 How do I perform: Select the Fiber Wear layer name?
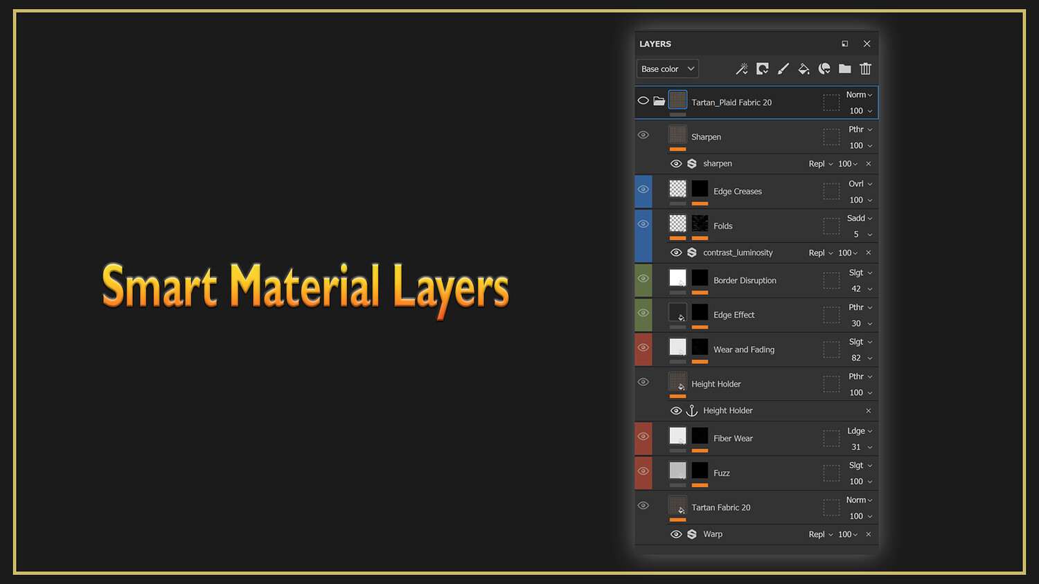733,439
